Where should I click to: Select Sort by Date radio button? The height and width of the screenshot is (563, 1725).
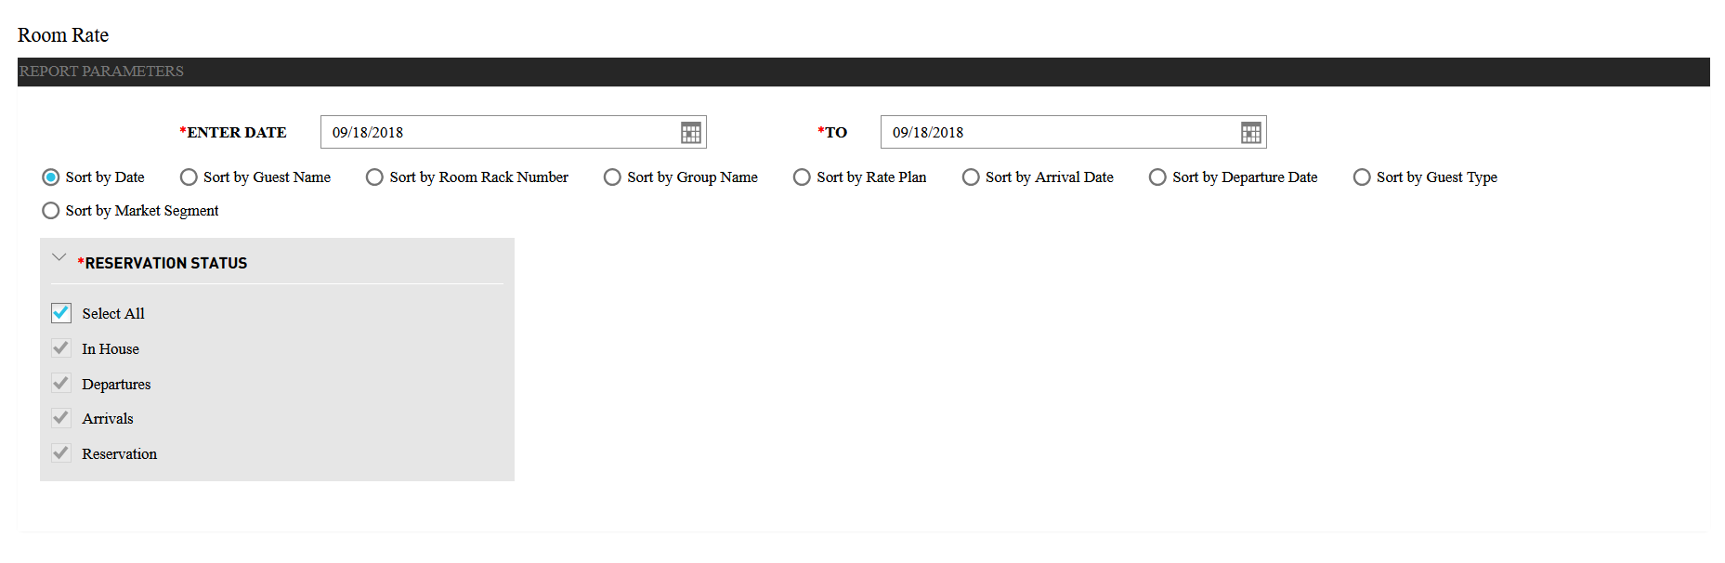coord(51,177)
